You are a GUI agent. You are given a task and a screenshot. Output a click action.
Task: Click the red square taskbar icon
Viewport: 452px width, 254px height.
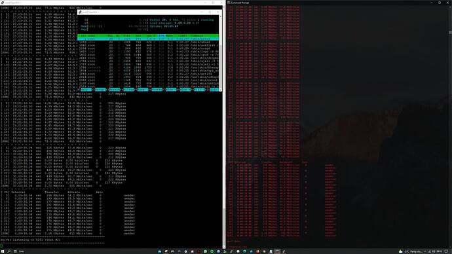point(199,251)
